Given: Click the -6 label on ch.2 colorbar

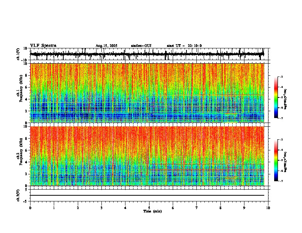Looking at the screenshot, I should 281,171.
